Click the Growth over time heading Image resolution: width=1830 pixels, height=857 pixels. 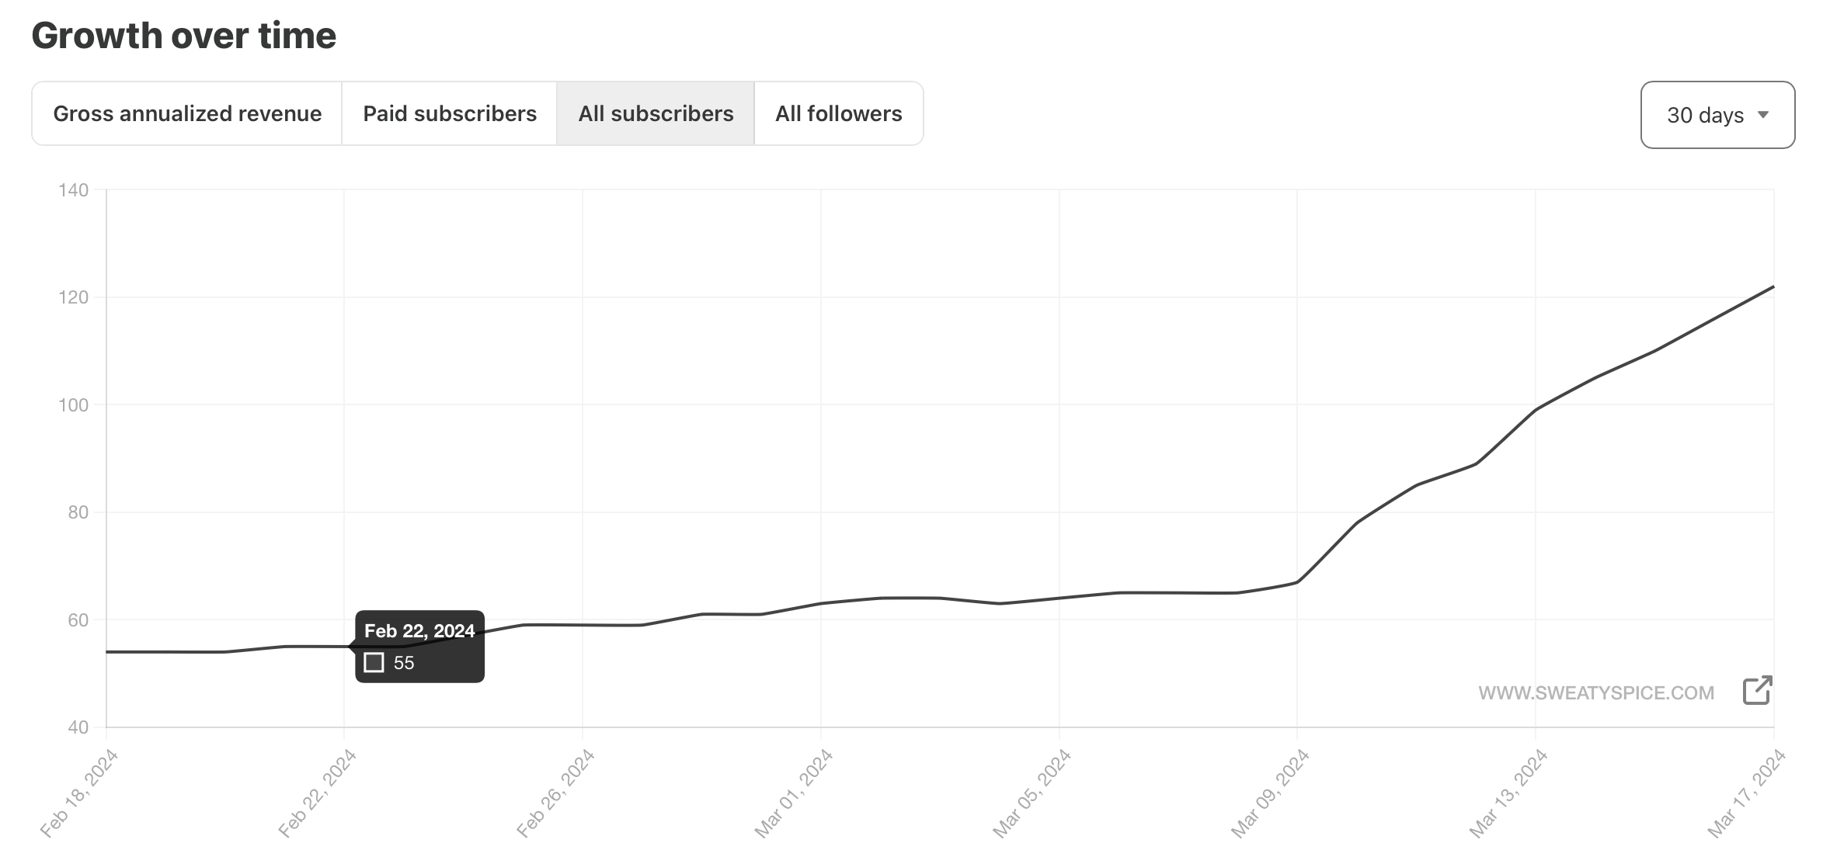184,36
